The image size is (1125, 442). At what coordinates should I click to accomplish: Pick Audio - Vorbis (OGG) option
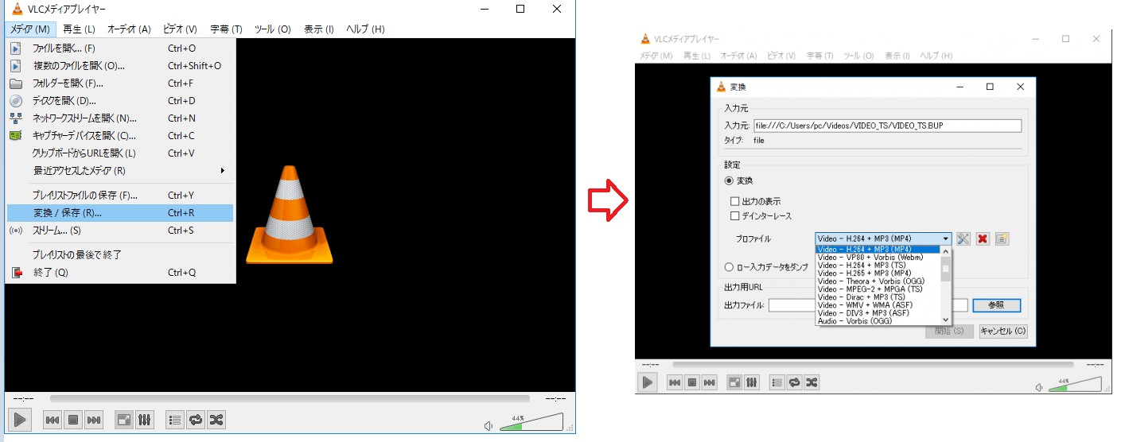[878, 321]
